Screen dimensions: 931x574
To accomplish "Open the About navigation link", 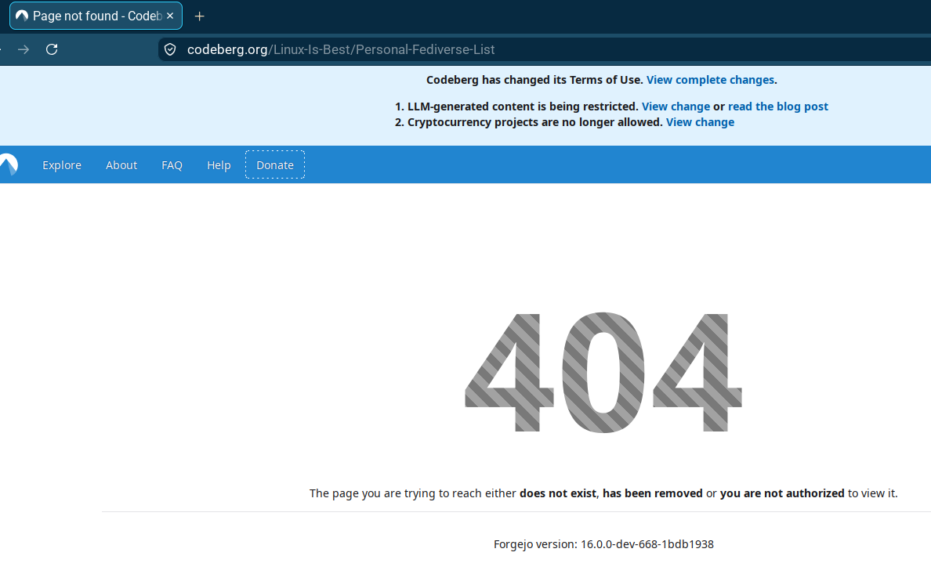I will 121,165.
